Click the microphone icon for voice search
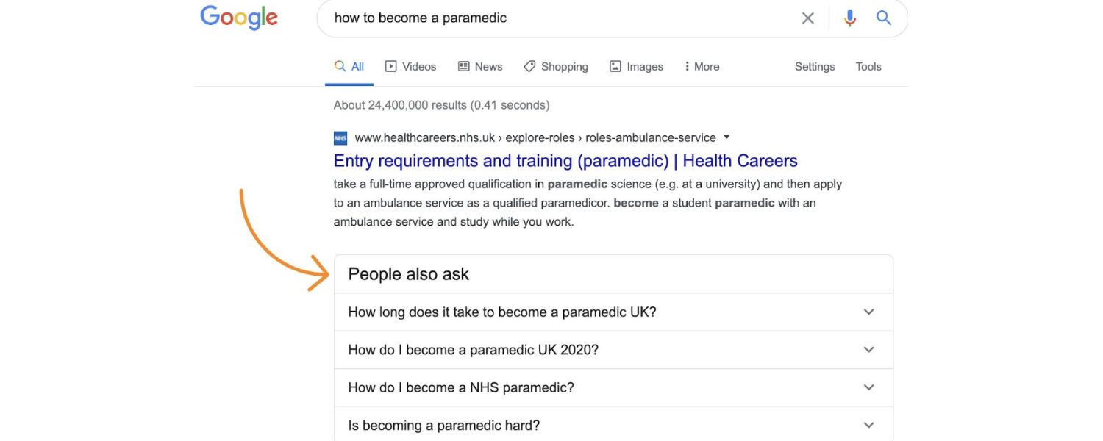This screenshot has width=1103, height=441. pyautogui.click(x=849, y=18)
